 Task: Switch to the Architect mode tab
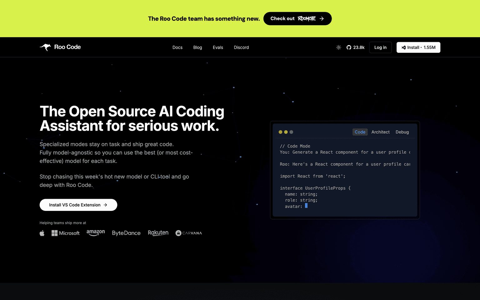coord(380,132)
